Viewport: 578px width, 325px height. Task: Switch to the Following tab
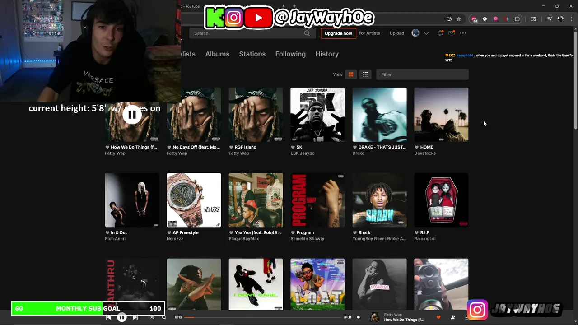(290, 54)
